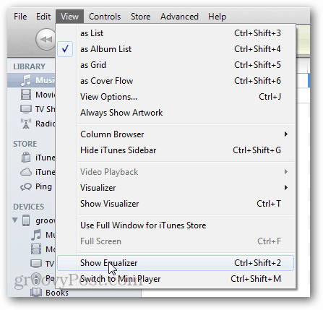Open the Books item under device

pyautogui.click(x=57, y=293)
